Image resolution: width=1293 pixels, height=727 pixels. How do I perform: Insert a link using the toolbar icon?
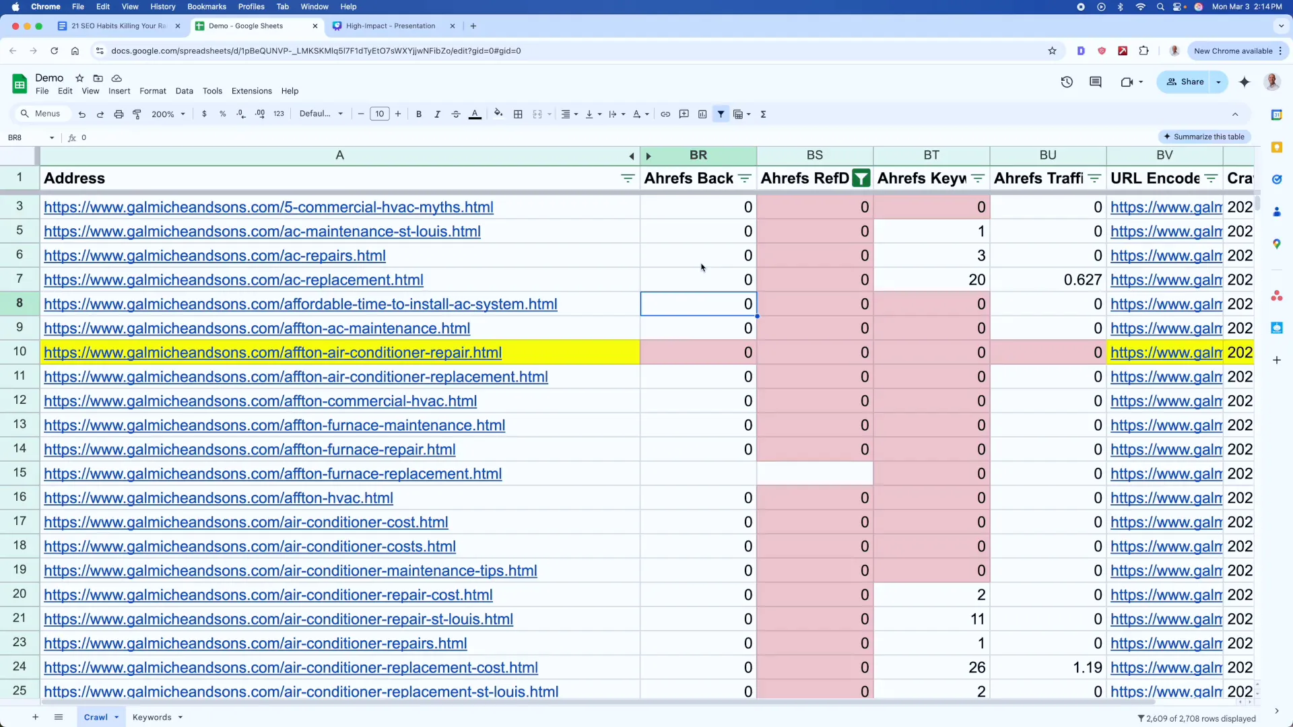(666, 114)
